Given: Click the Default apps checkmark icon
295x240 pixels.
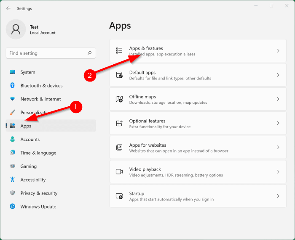Looking at the screenshot, I should pos(119,75).
